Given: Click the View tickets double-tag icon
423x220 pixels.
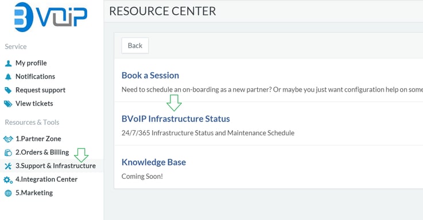Looking at the screenshot, I should [9, 104].
